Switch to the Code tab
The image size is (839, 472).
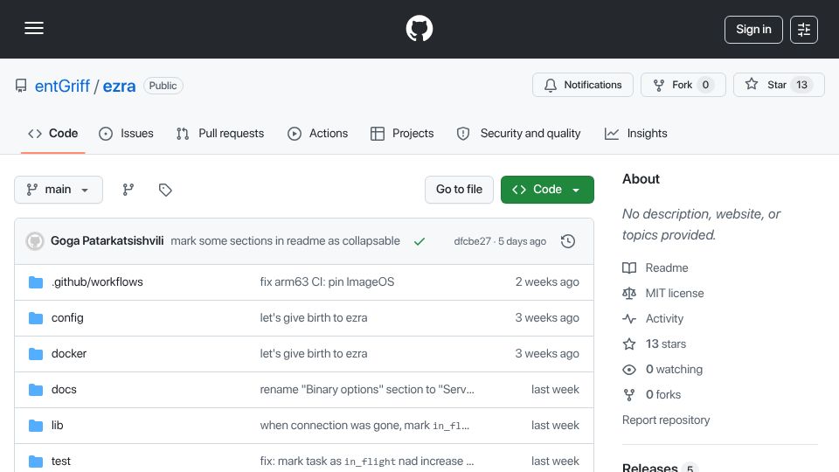click(x=53, y=133)
